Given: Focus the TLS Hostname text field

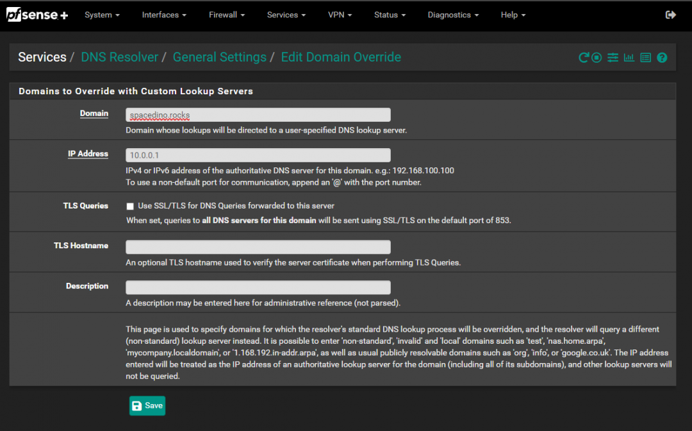Looking at the screenshot, I should (x=258, y=247).
